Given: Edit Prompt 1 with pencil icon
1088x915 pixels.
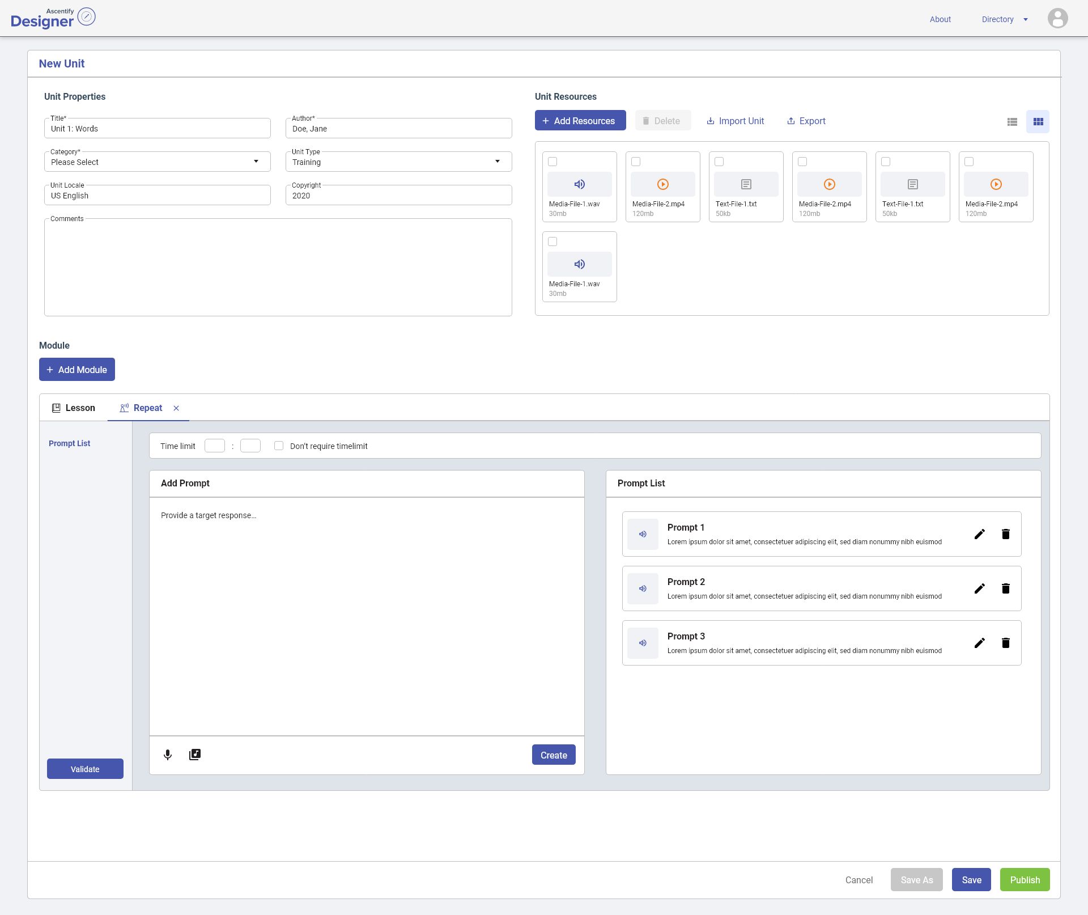Looking at the screenshot, I should click(x=979, y=534).
